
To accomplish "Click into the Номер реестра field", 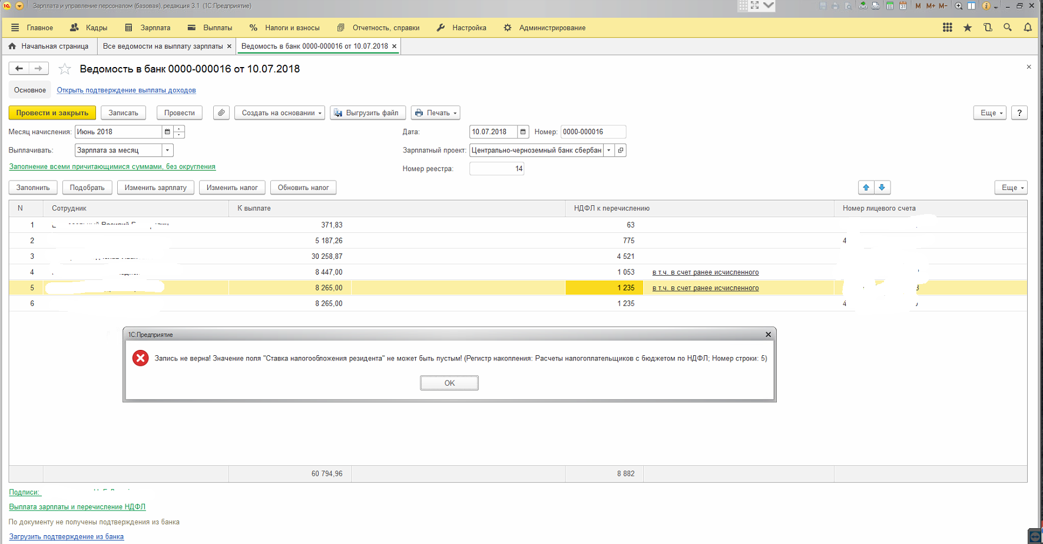I will click(496, 169).
